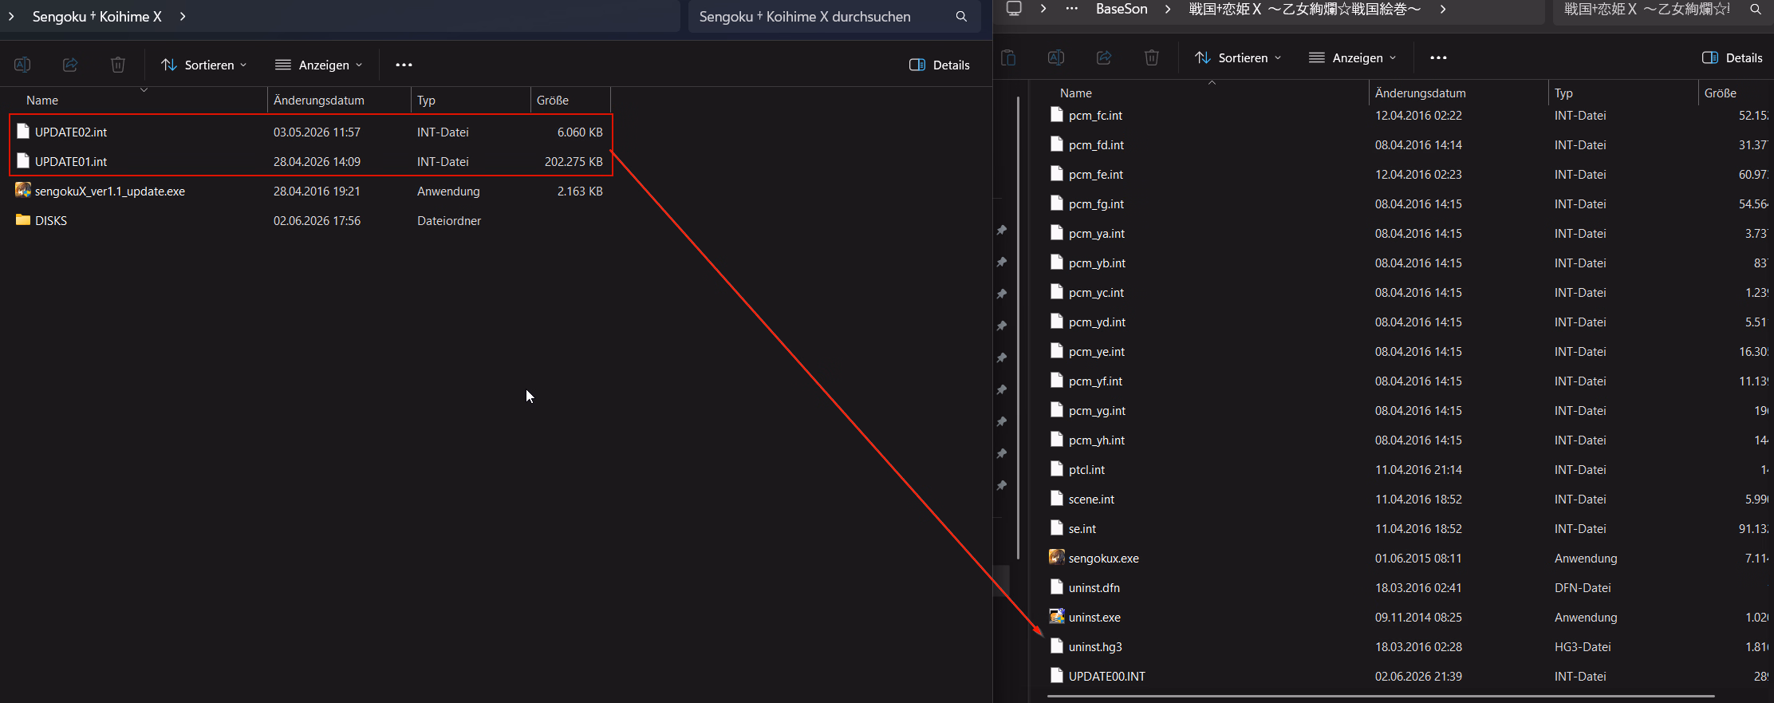The image size is (1774, 703).
Task: Show hidden breadcrumb path via ellipsis before BaseSon
Action: [x=1072, y=9]
